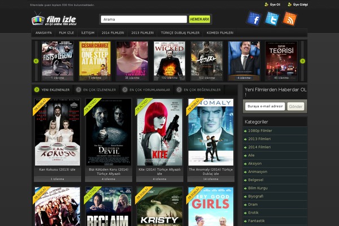Open the Dram category
The width and height of the screenshot is (339, 226).
pos(275,205)
